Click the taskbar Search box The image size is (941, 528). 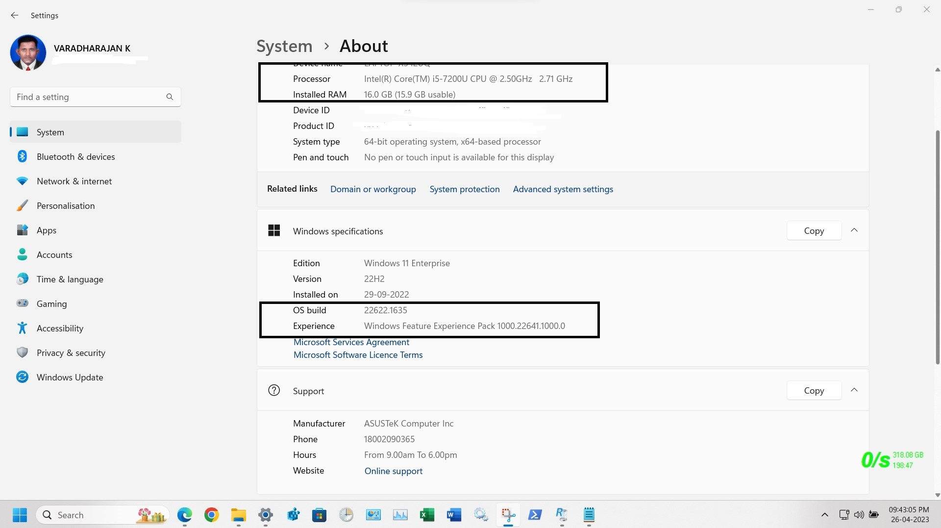[102, 515]
